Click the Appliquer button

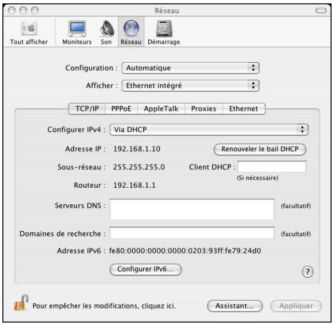(x=296, y=306)
